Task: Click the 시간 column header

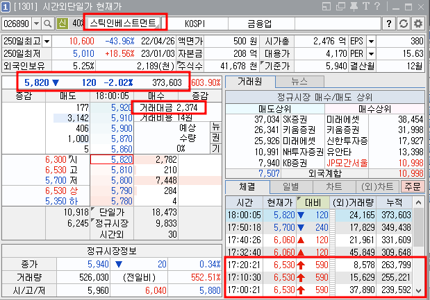Action: [x=245, y=202]
